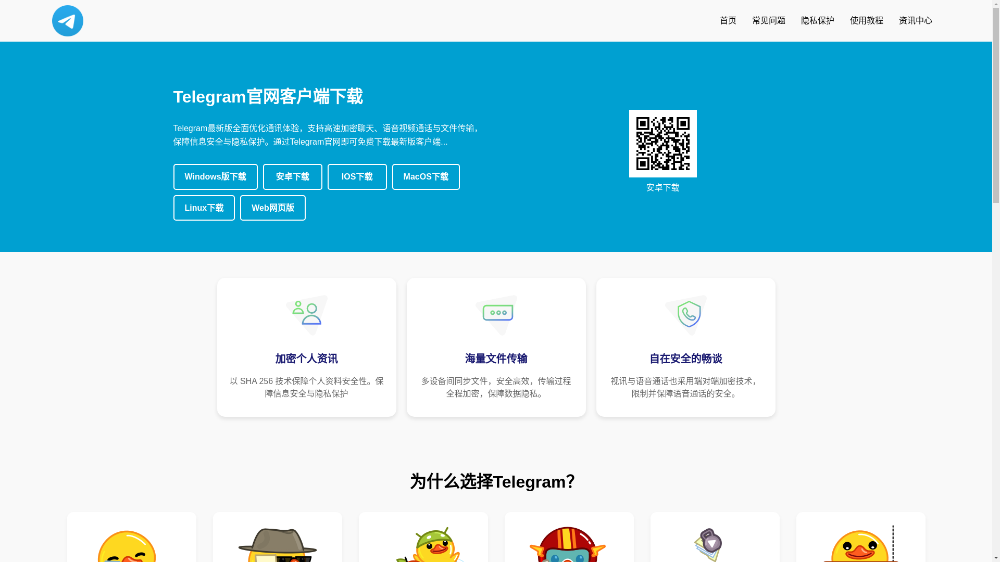Click the 为什么选择Telegram? heading
Screen dimensions: 1000x562
[x=492, y=482]
